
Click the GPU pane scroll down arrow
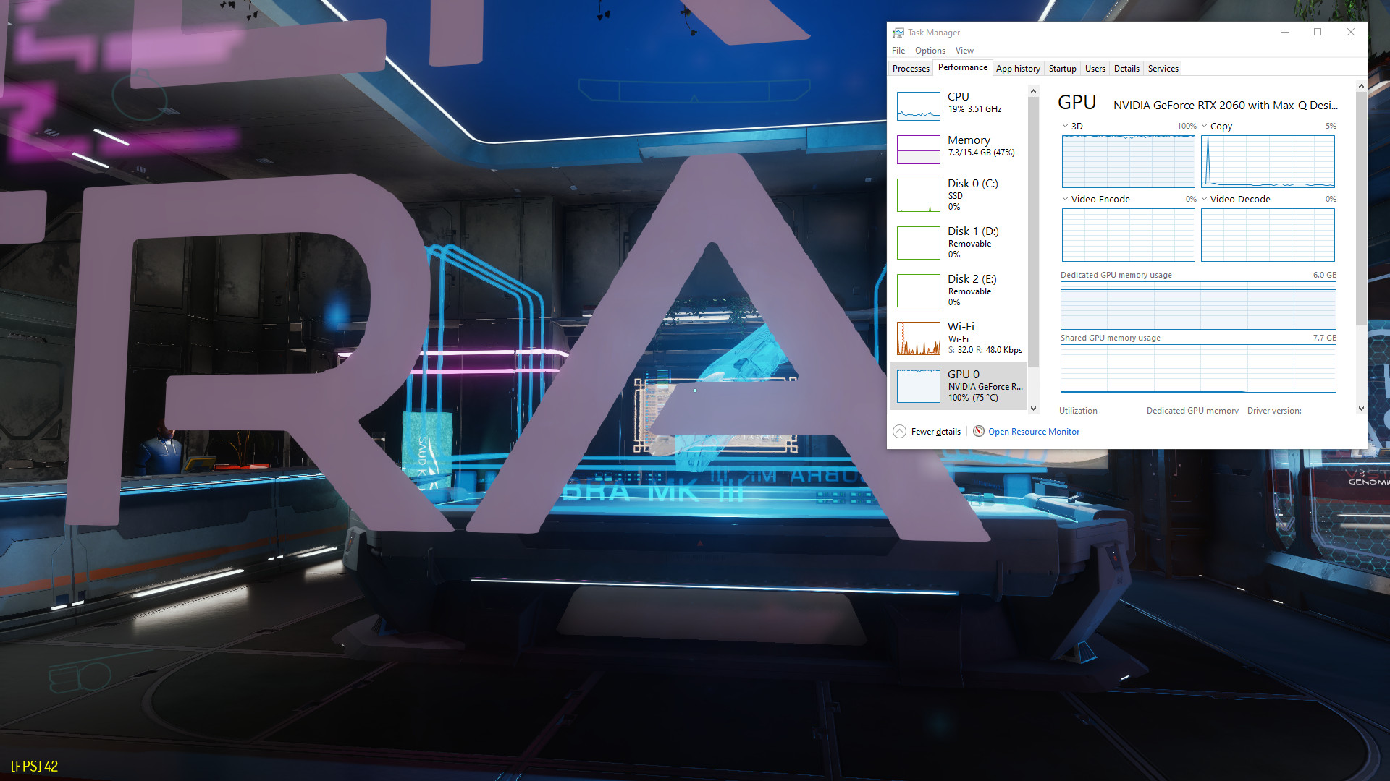click(1360, 408)
